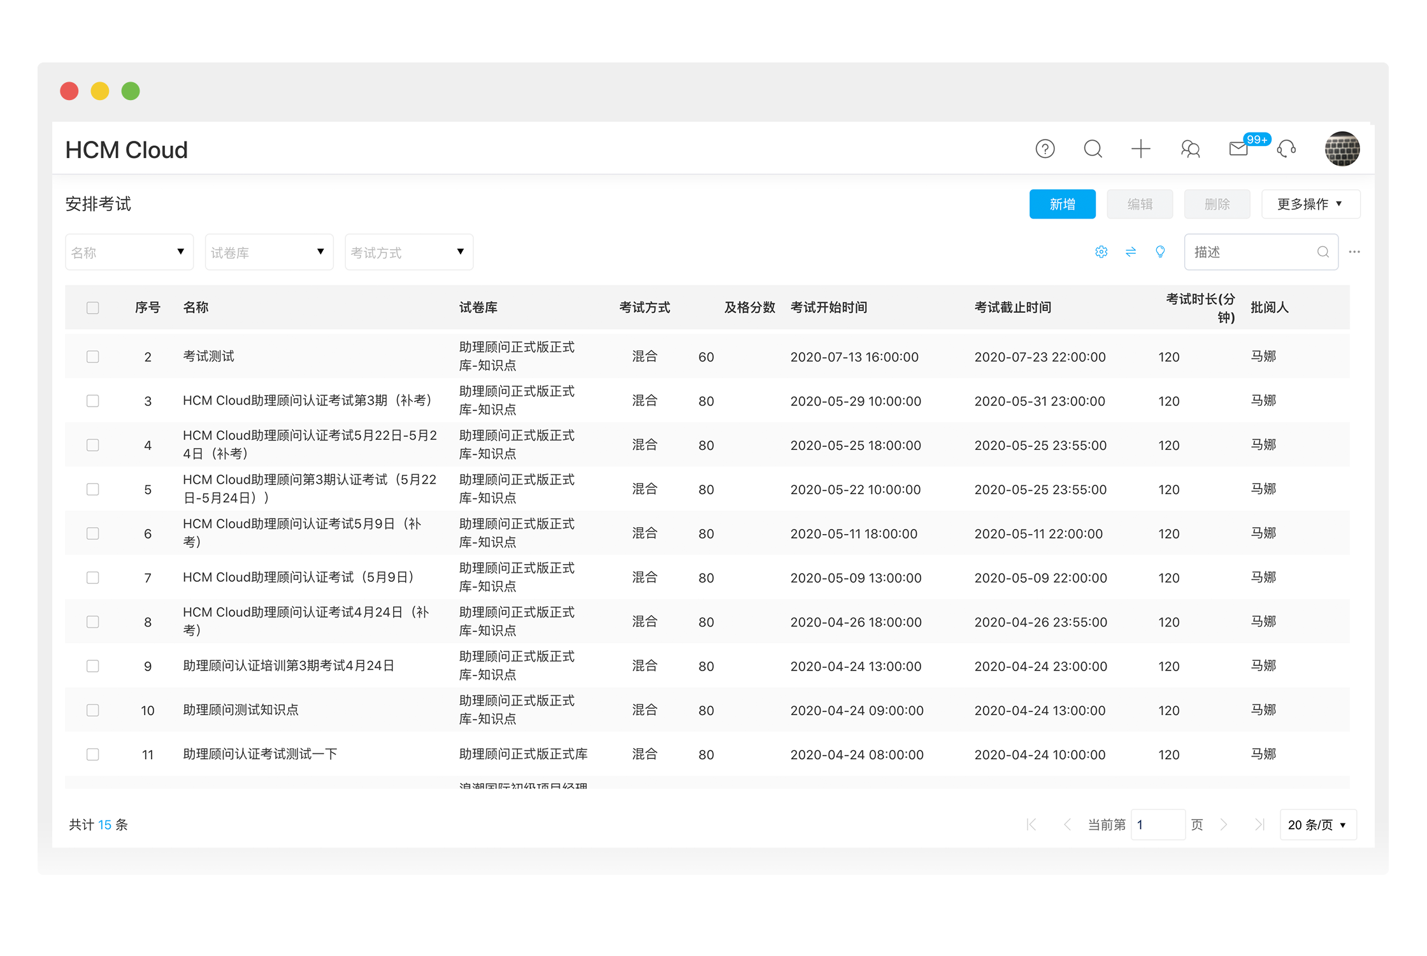1427x956 pixels.
Task: Select checkbox for row number 4
Action: [93, 445]
